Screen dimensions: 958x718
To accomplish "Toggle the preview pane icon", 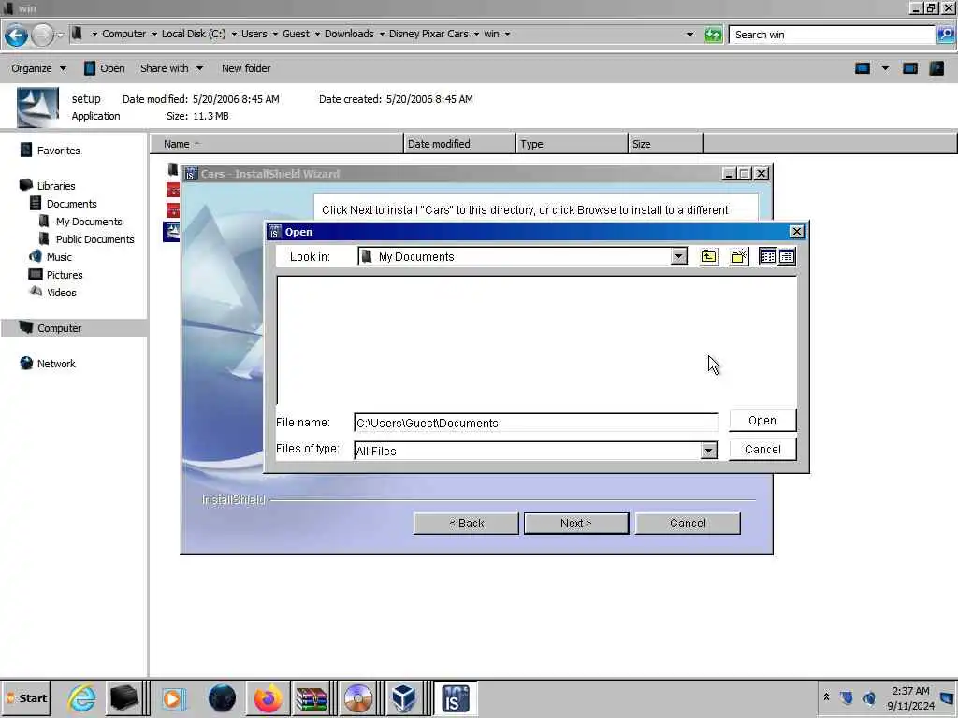I will tap(910, 68).
